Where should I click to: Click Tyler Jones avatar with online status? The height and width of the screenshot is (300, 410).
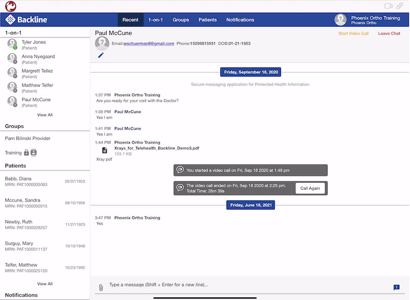click(x=12, y=44)
